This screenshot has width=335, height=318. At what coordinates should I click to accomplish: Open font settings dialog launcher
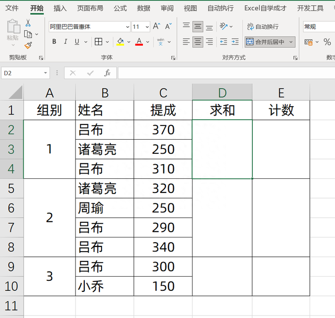pyautogui.click(x=173, y=58)
